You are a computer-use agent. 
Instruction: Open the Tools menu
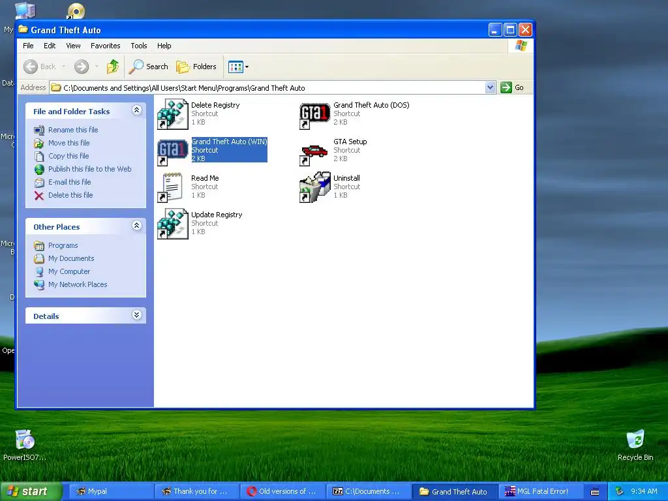coord(139,46)
